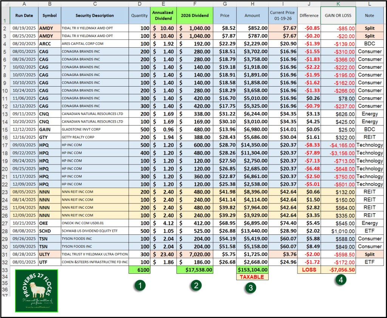Select column A header
This screenshot has width=387, height=318.
tap(24, 4)
